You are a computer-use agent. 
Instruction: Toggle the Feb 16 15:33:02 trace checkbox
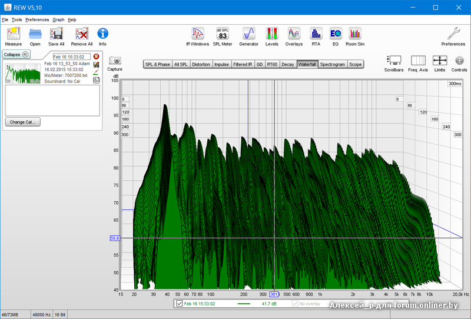coord(180,304)
